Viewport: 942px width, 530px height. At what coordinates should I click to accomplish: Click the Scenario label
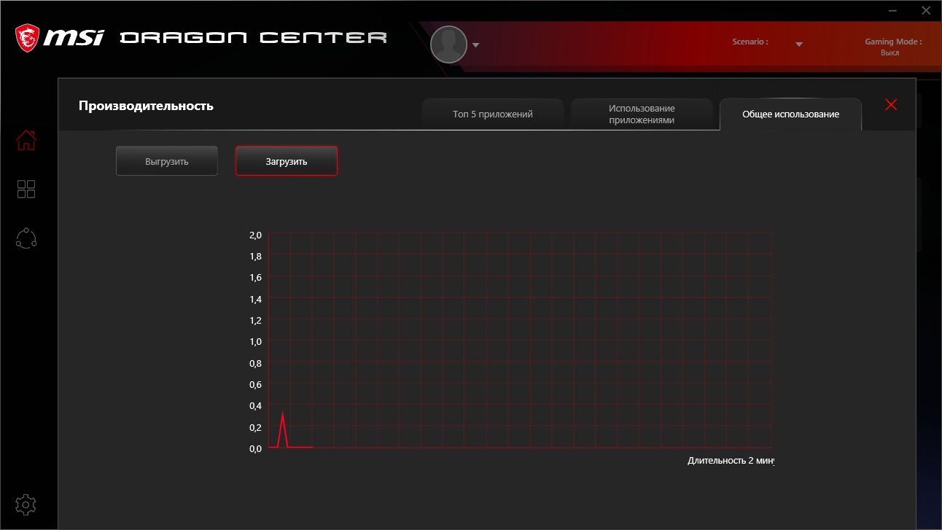coord(750,42)
